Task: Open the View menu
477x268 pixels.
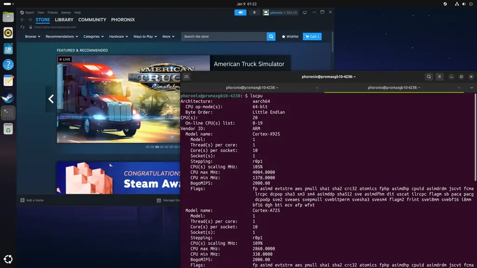Action: point(41,13)
